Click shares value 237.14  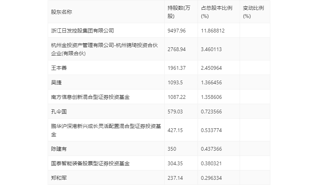(175, 178)
